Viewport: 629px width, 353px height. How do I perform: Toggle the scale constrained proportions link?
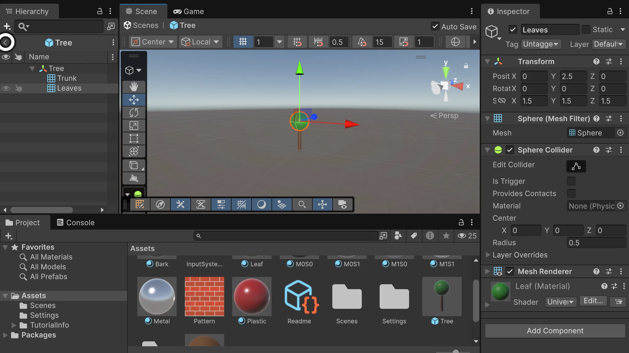(502, 100)
